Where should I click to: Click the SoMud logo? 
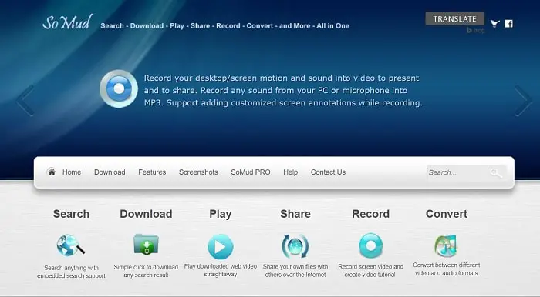68,22
